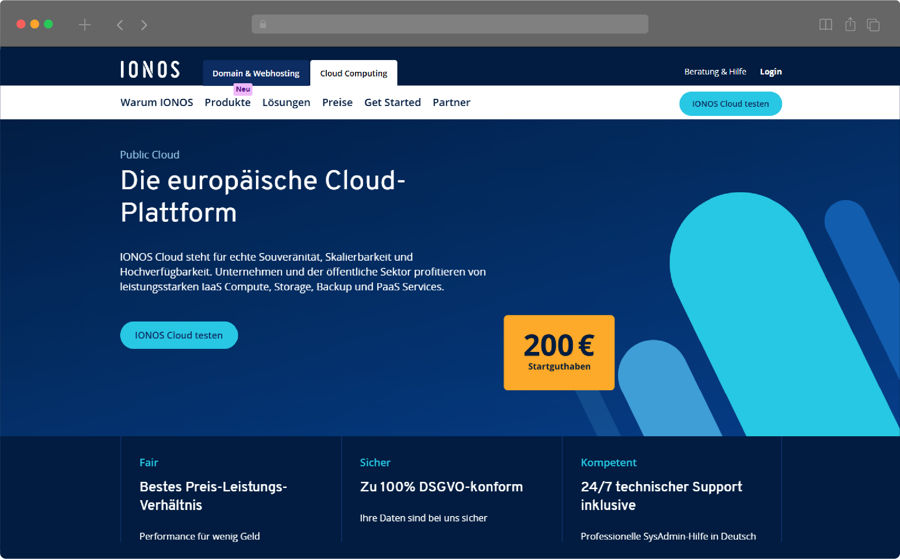The width and height of the screenshot is (900, 559).
Task: Show tab overview icon
Action: click(873, 25)
